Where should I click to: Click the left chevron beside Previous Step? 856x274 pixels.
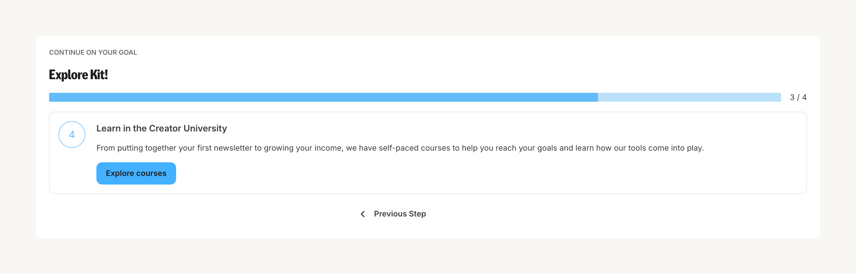point(363,214)
